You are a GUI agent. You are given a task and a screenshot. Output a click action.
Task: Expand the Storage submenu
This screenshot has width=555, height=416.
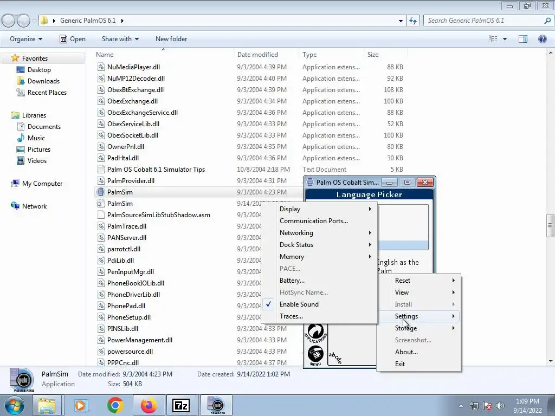pyautogui.click(x=419, y=328)
